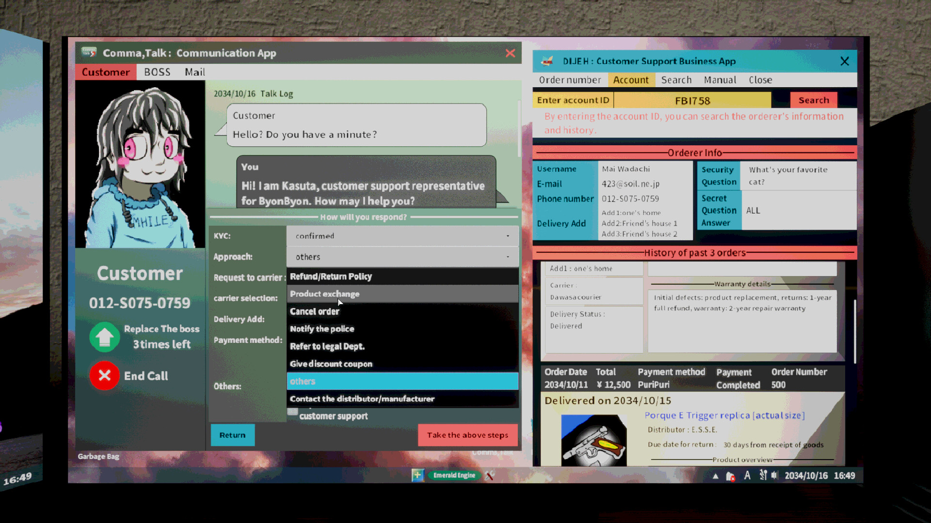Click the DIJEH app icon in title bar
The height and width of the screenshot is (523, 931).
(548, 61)
